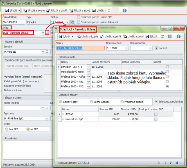Screen dimensions: 187x168
Task: Expand the AVGAS row in Skladové zásoby
Action: click(63, 114)
